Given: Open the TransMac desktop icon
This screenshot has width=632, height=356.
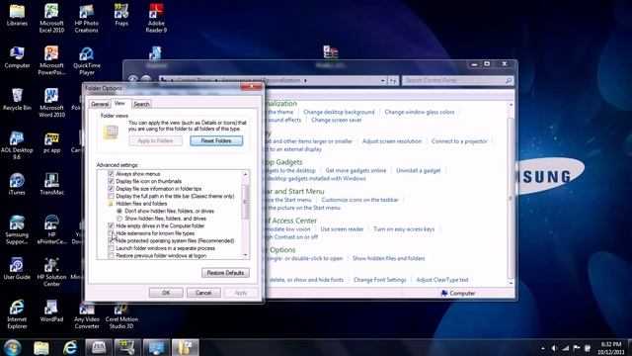Looking at the screenshot, I should [x=51, y=185].
